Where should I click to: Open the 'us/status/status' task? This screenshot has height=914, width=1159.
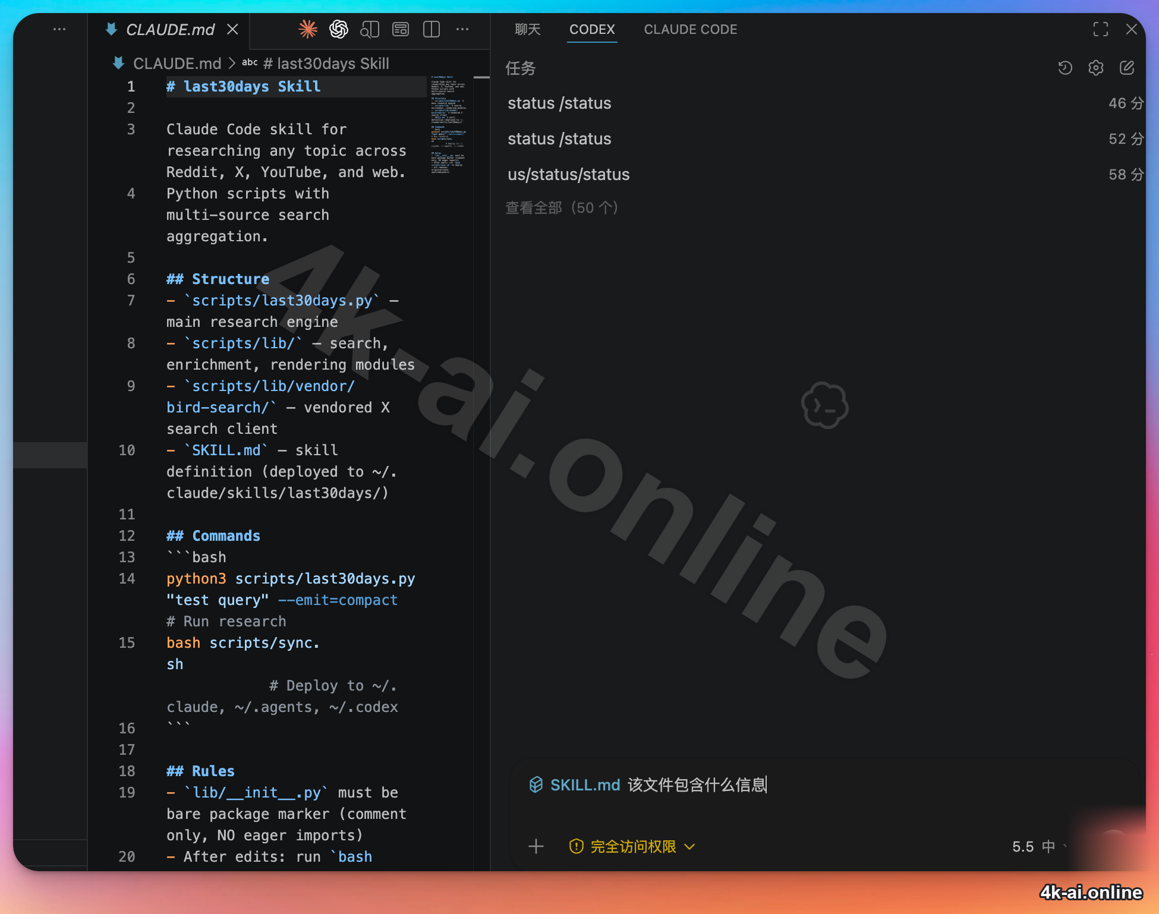825,174
